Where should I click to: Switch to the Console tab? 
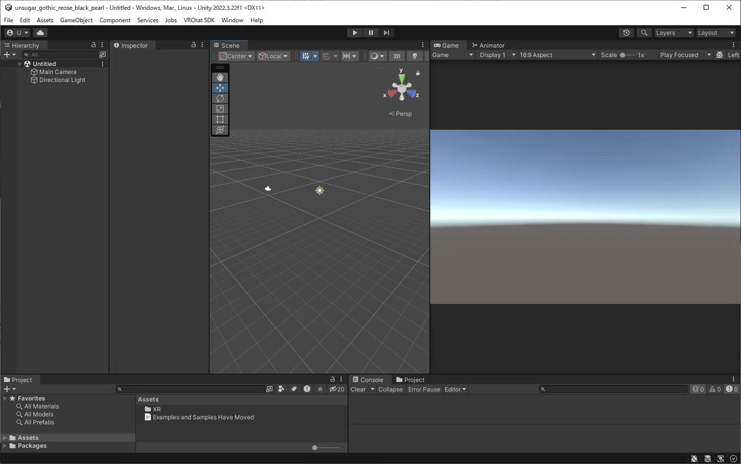pos(368,379)
